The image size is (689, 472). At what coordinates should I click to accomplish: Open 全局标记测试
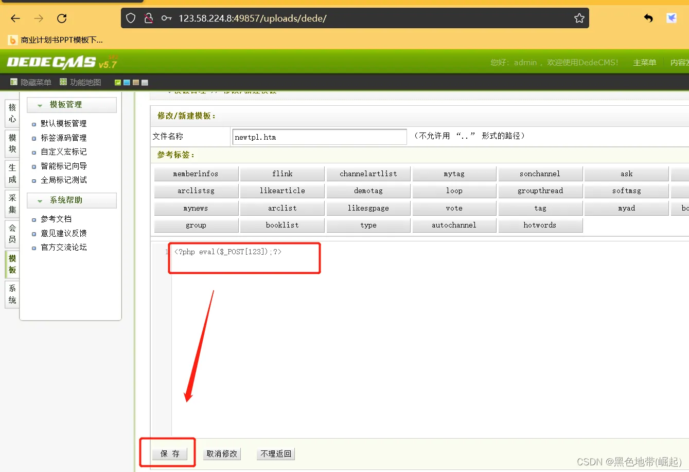[64, 180]
